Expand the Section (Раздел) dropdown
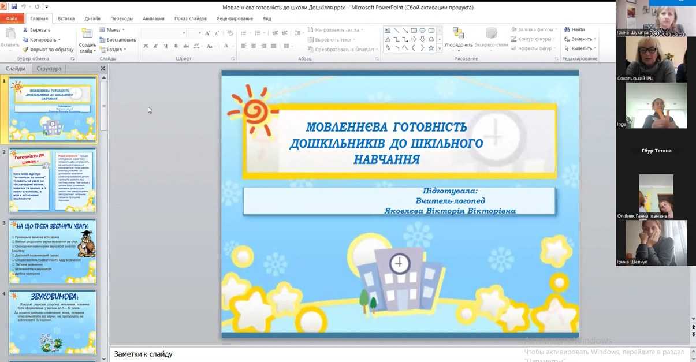This screenshot has height=362, width=696. coord(114,50)
